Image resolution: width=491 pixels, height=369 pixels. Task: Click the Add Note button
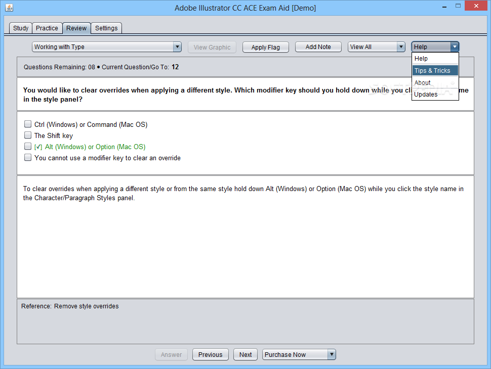pyautogui.click(x=318, y=47)
